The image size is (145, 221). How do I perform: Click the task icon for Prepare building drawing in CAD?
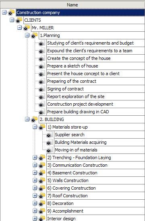click(42, 112)
